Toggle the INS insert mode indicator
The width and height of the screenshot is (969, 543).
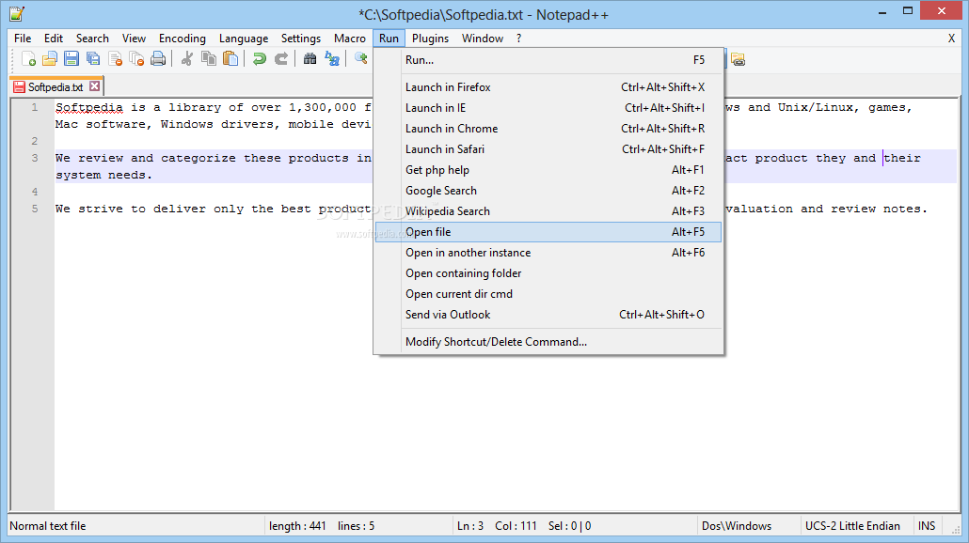(x=927, y=526)
